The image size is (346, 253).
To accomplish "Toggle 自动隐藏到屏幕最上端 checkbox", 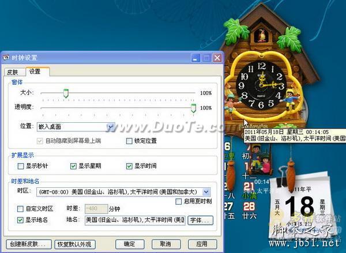I will click(40, 141).
